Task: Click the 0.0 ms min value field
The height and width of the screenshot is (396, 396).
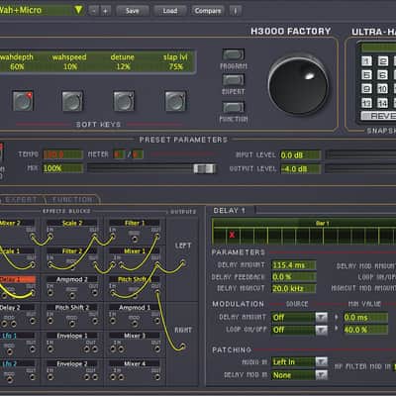Action: (366, 318)
